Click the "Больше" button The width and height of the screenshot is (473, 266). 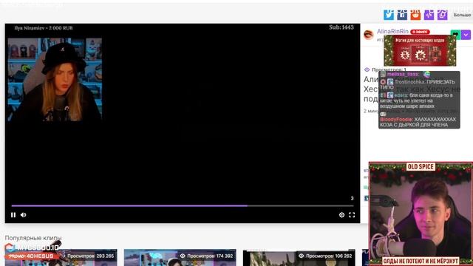[x=462, y=15]
